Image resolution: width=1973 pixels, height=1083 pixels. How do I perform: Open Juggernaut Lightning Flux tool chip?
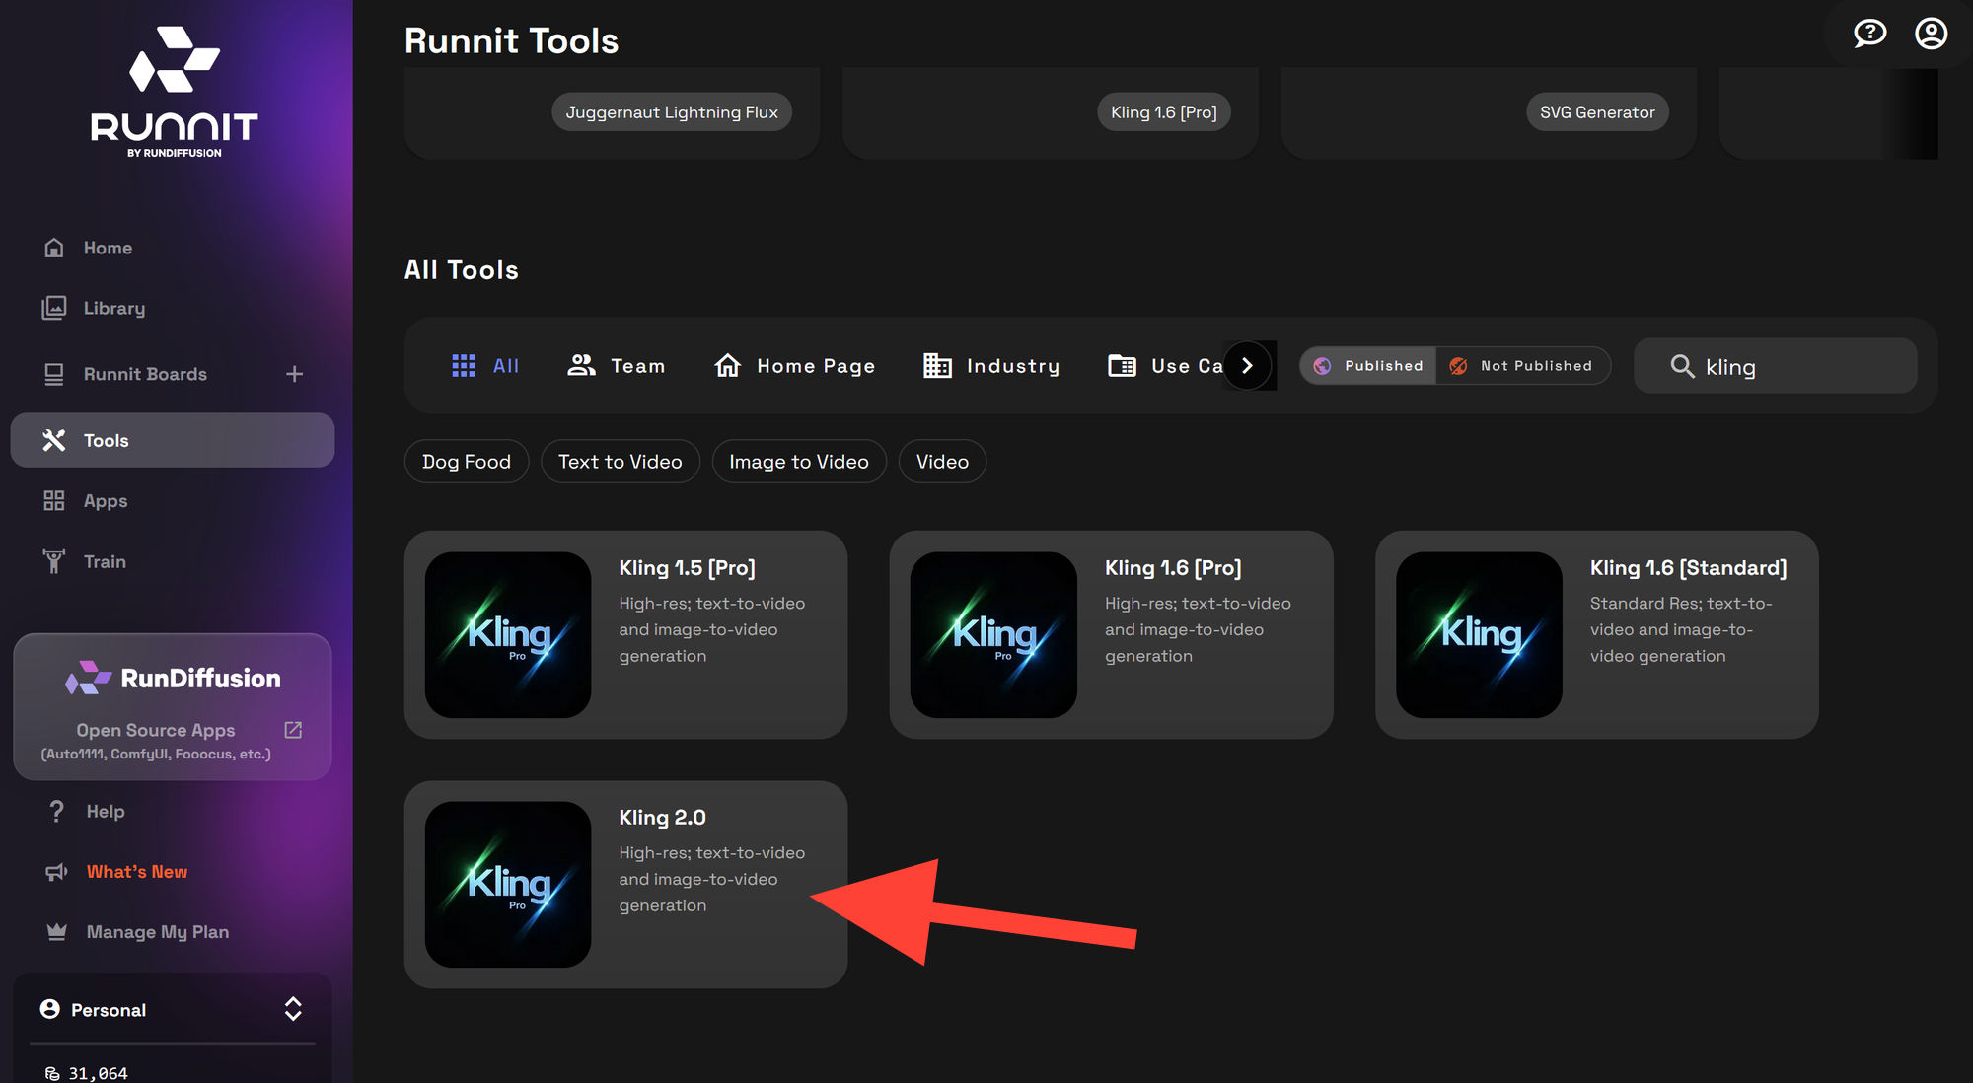(672, 112)
